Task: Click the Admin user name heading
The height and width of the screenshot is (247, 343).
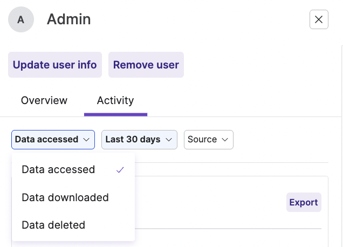Action: pyautogui.click(x=68, y=20)
